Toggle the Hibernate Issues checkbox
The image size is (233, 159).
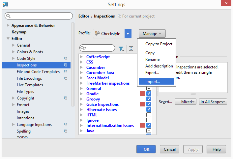click(149, 109)
